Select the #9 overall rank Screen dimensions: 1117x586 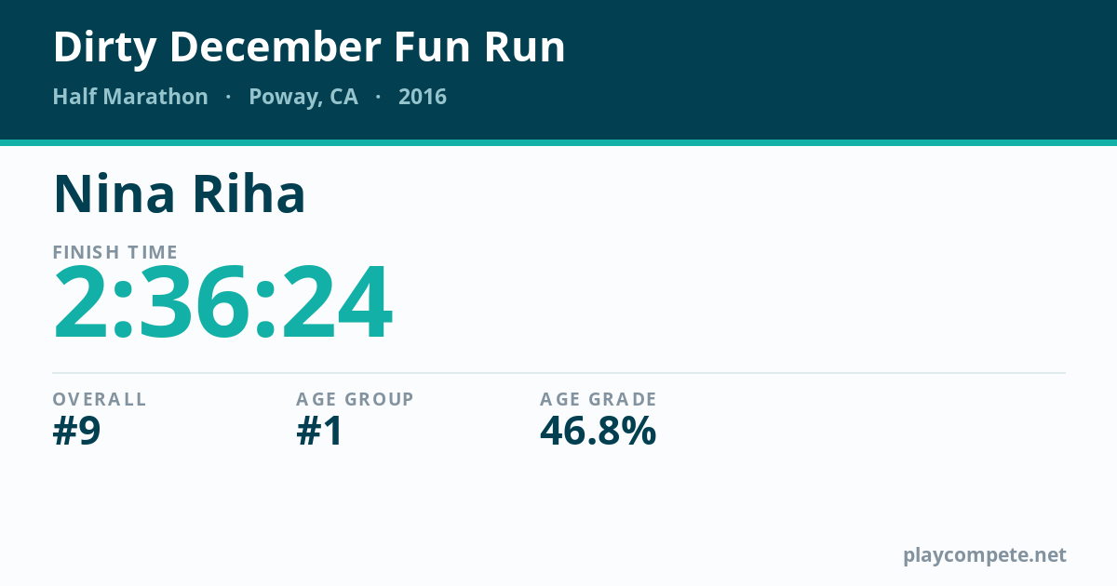(76, 431)
